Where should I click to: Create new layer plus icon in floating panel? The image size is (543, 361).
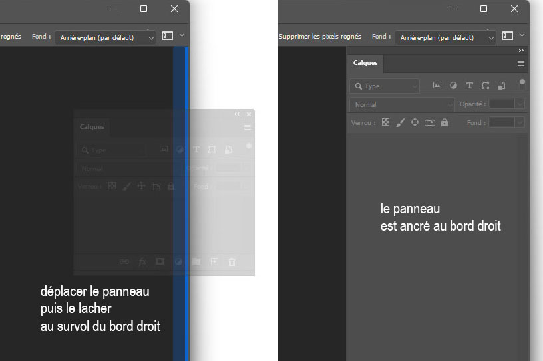pyautogui.click(x=214, y=262)
